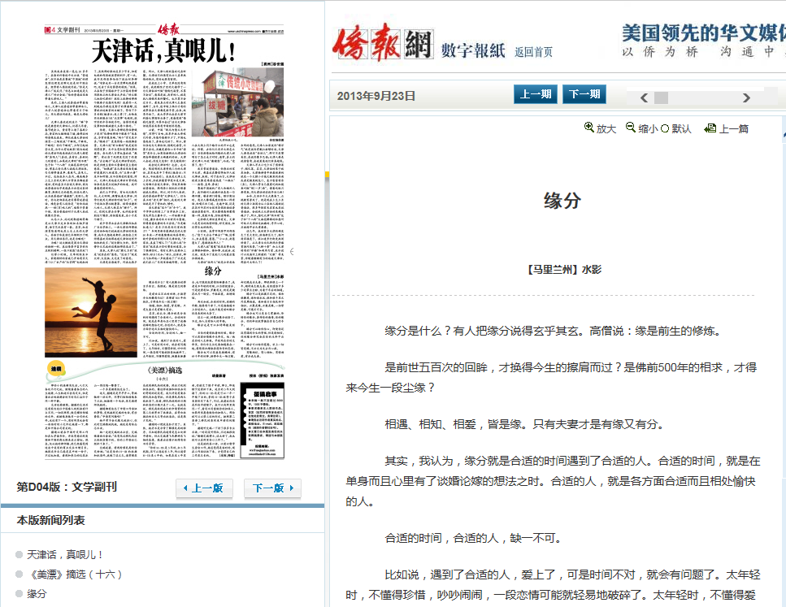Open the previous page with 上一版
The height and width of the screenshot is (607, 786).
coord(205,488)
